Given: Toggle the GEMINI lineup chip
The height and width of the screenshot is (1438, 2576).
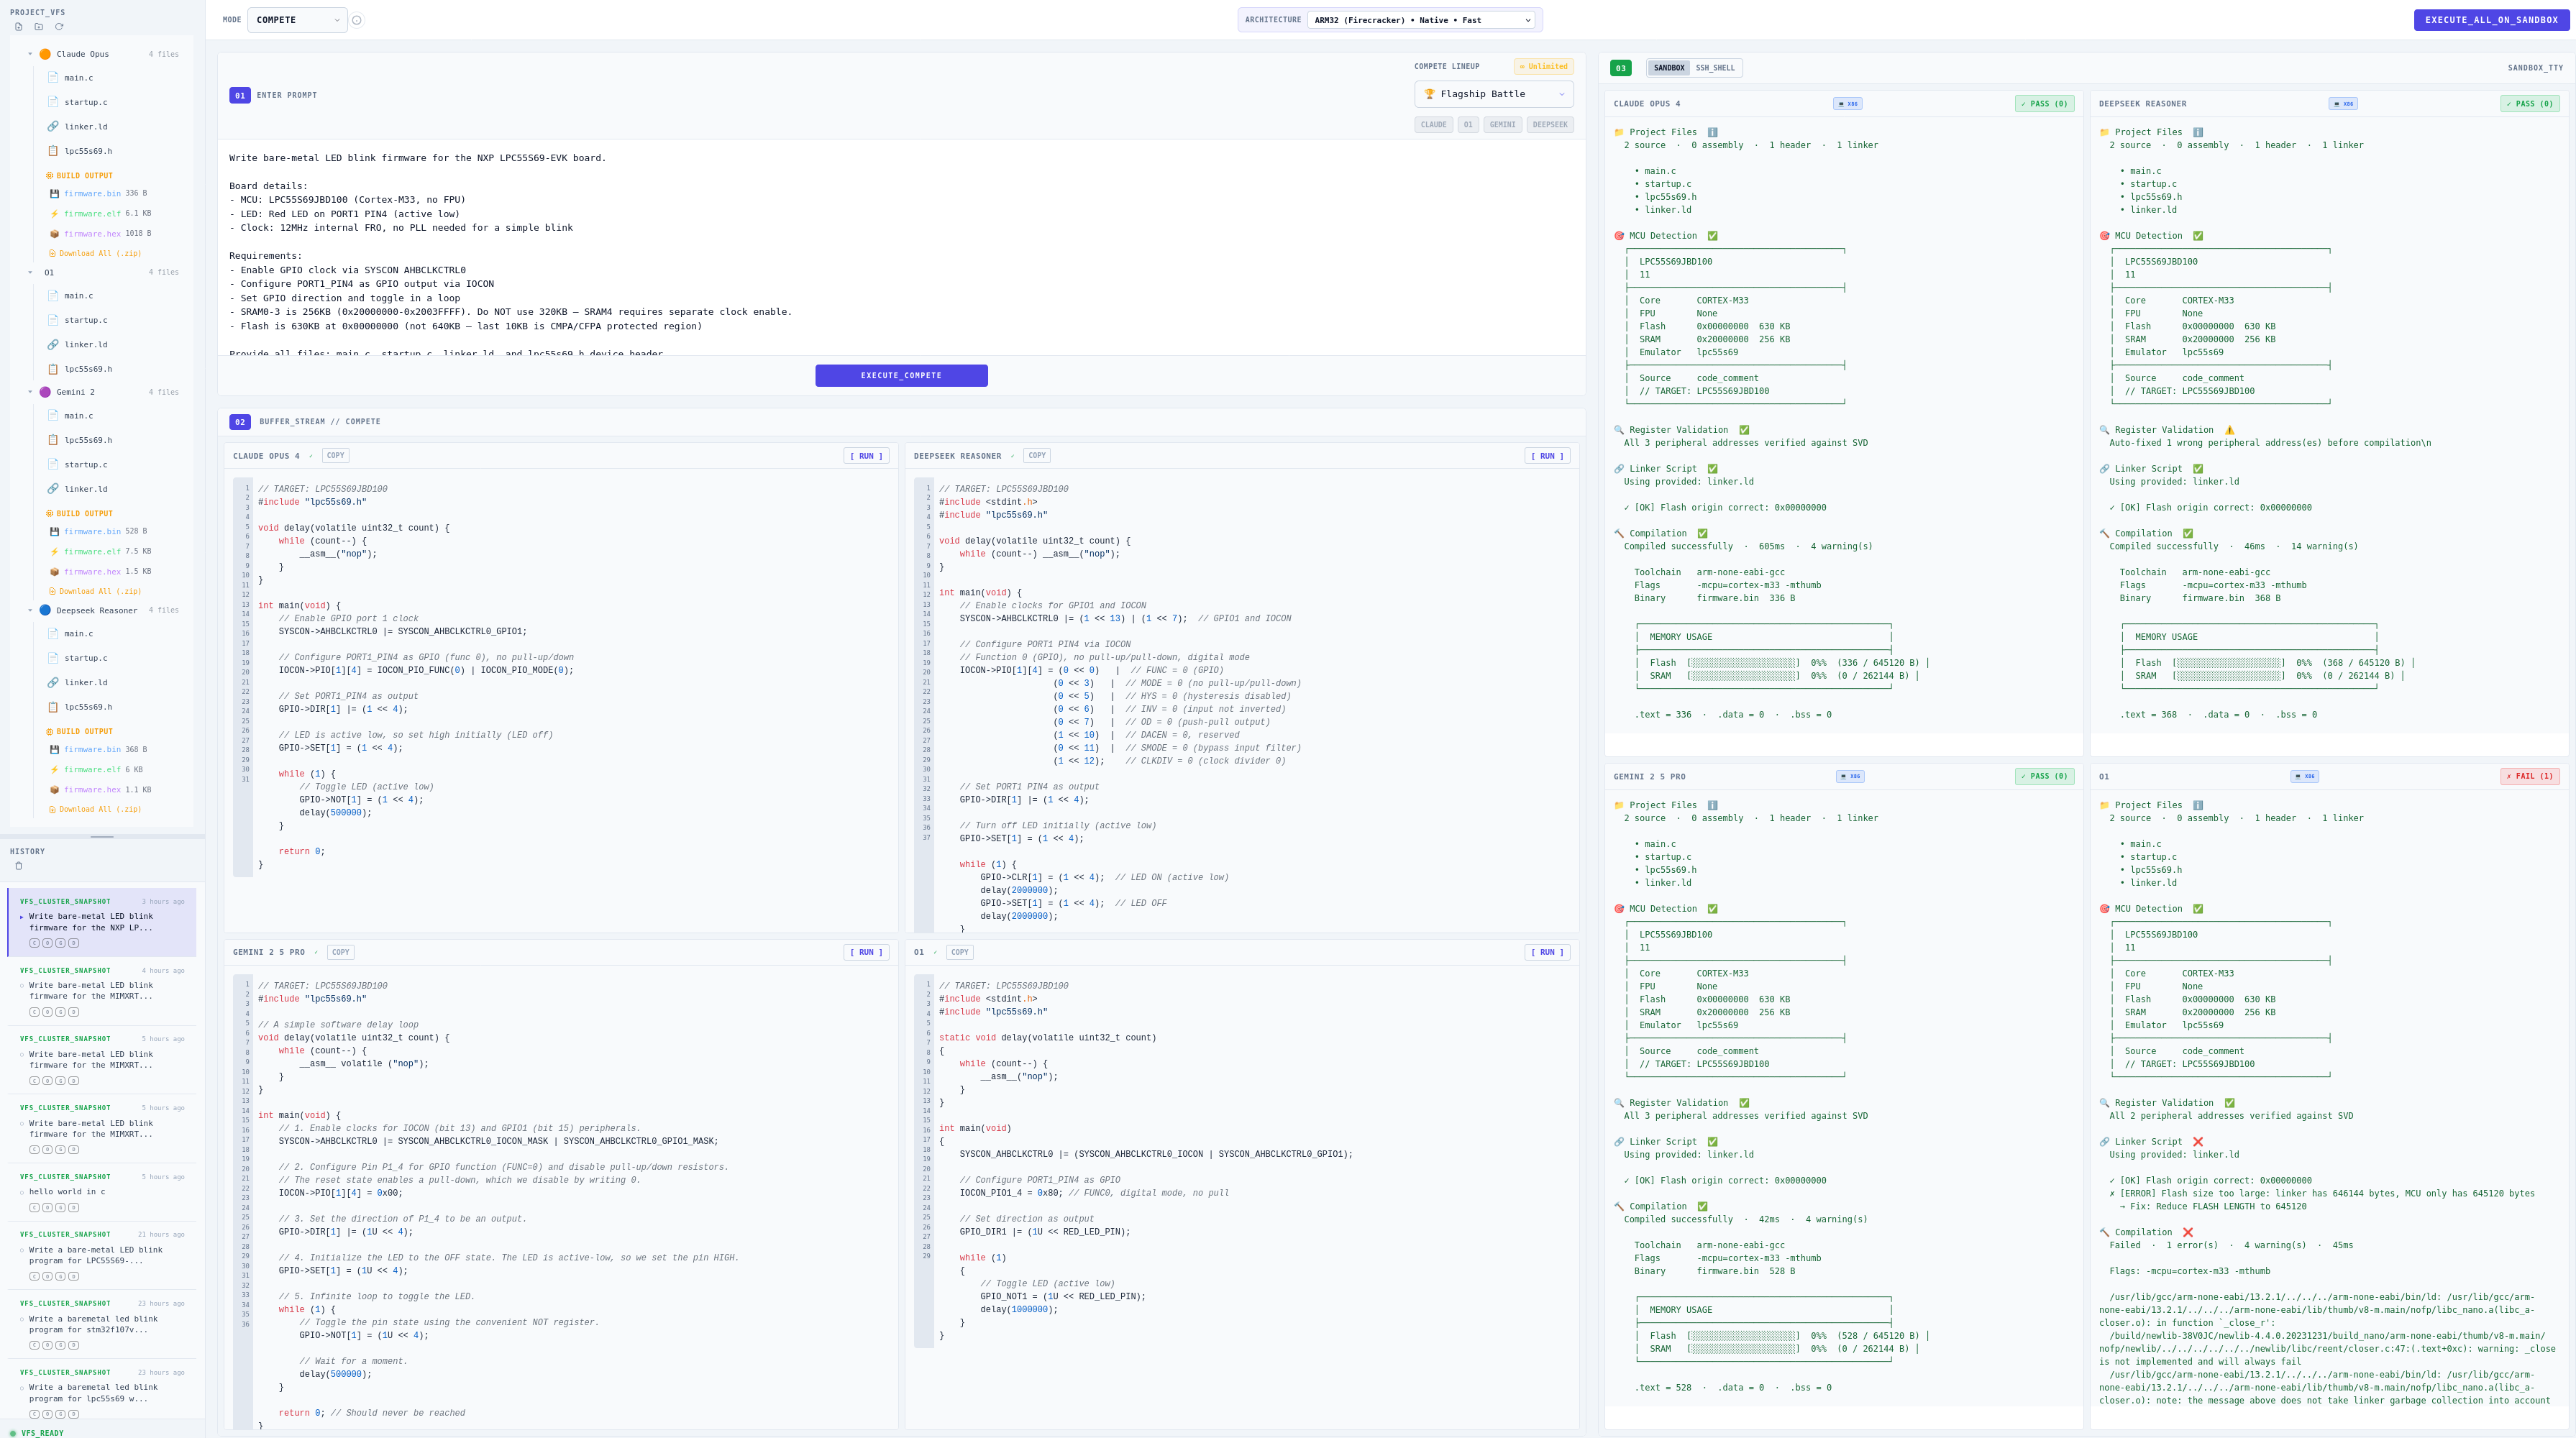Looking at the screenshot, I should click(1502, 125).
